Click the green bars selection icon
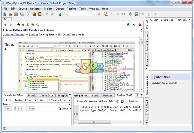 pyautogui.click(x=59, y=14)
